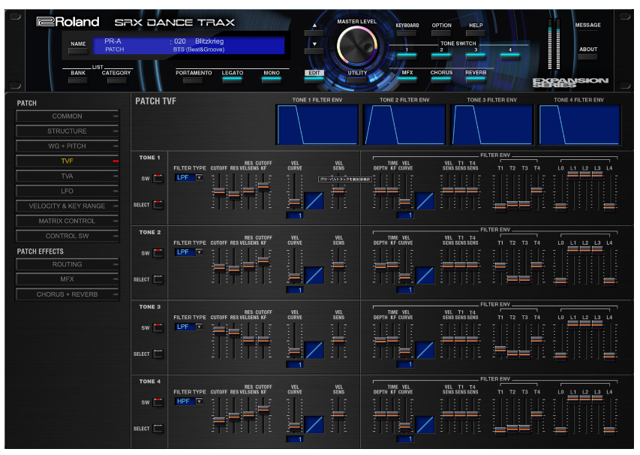Click the patch up arrow button
The image size is (640, 455).
(x=314, y=33)
